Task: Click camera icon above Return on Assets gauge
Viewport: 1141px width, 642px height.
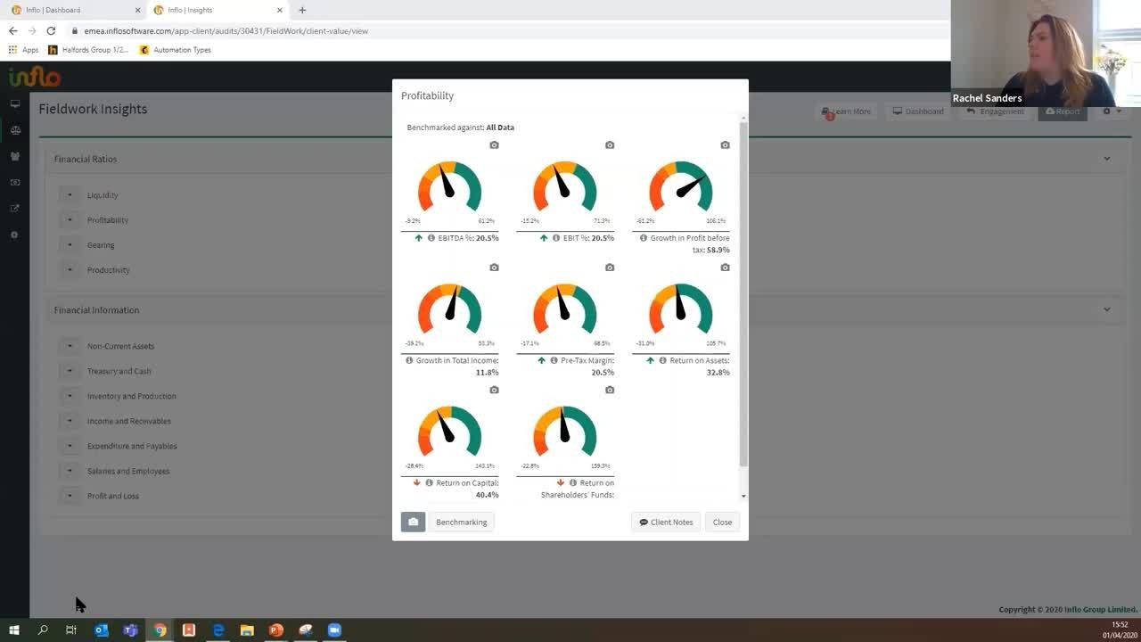Action: [725, 267]
